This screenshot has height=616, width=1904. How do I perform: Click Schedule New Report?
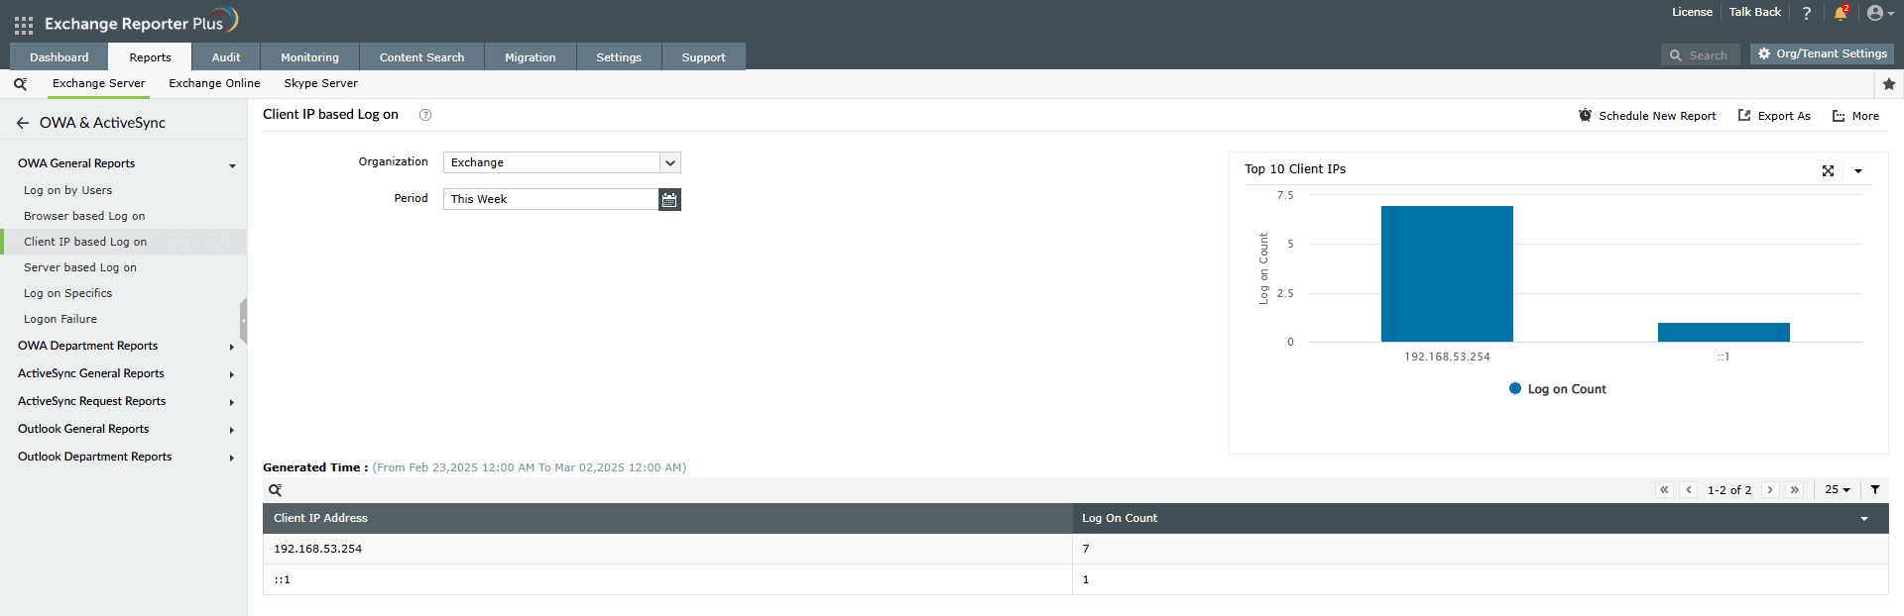click(1647, 116)
